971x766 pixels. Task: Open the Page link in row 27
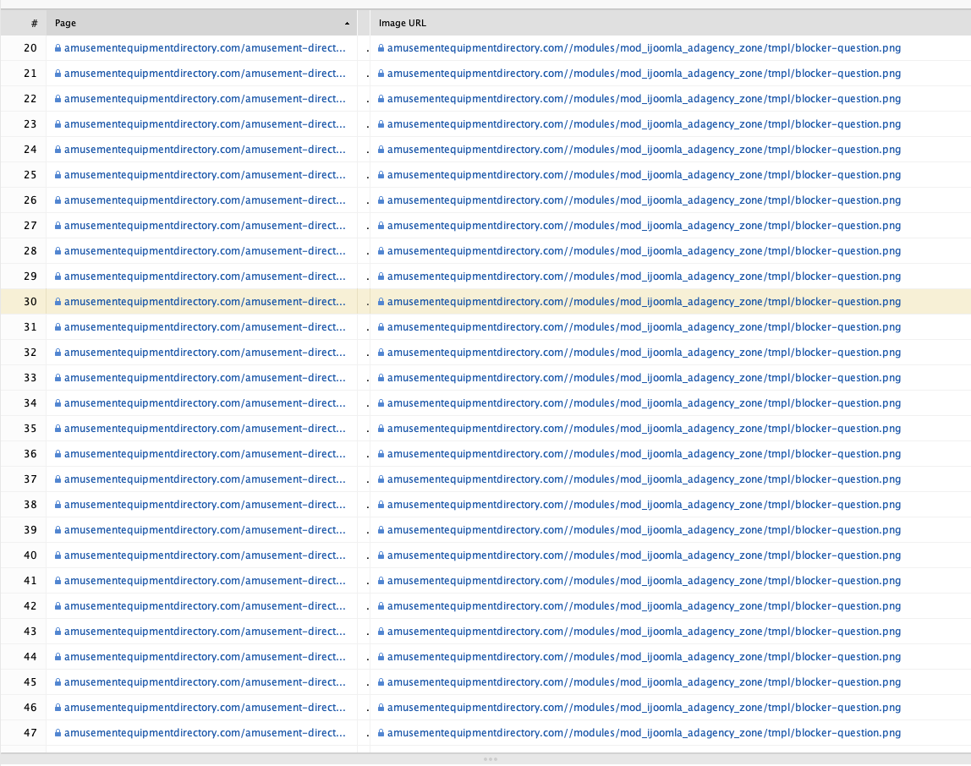[205, 226]
